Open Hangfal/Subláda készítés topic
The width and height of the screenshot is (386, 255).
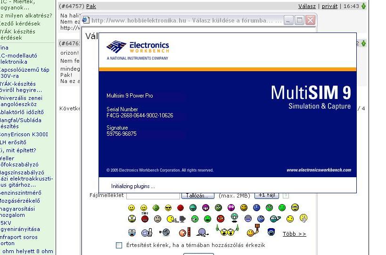pyautogui.click(x=20, y=123)
